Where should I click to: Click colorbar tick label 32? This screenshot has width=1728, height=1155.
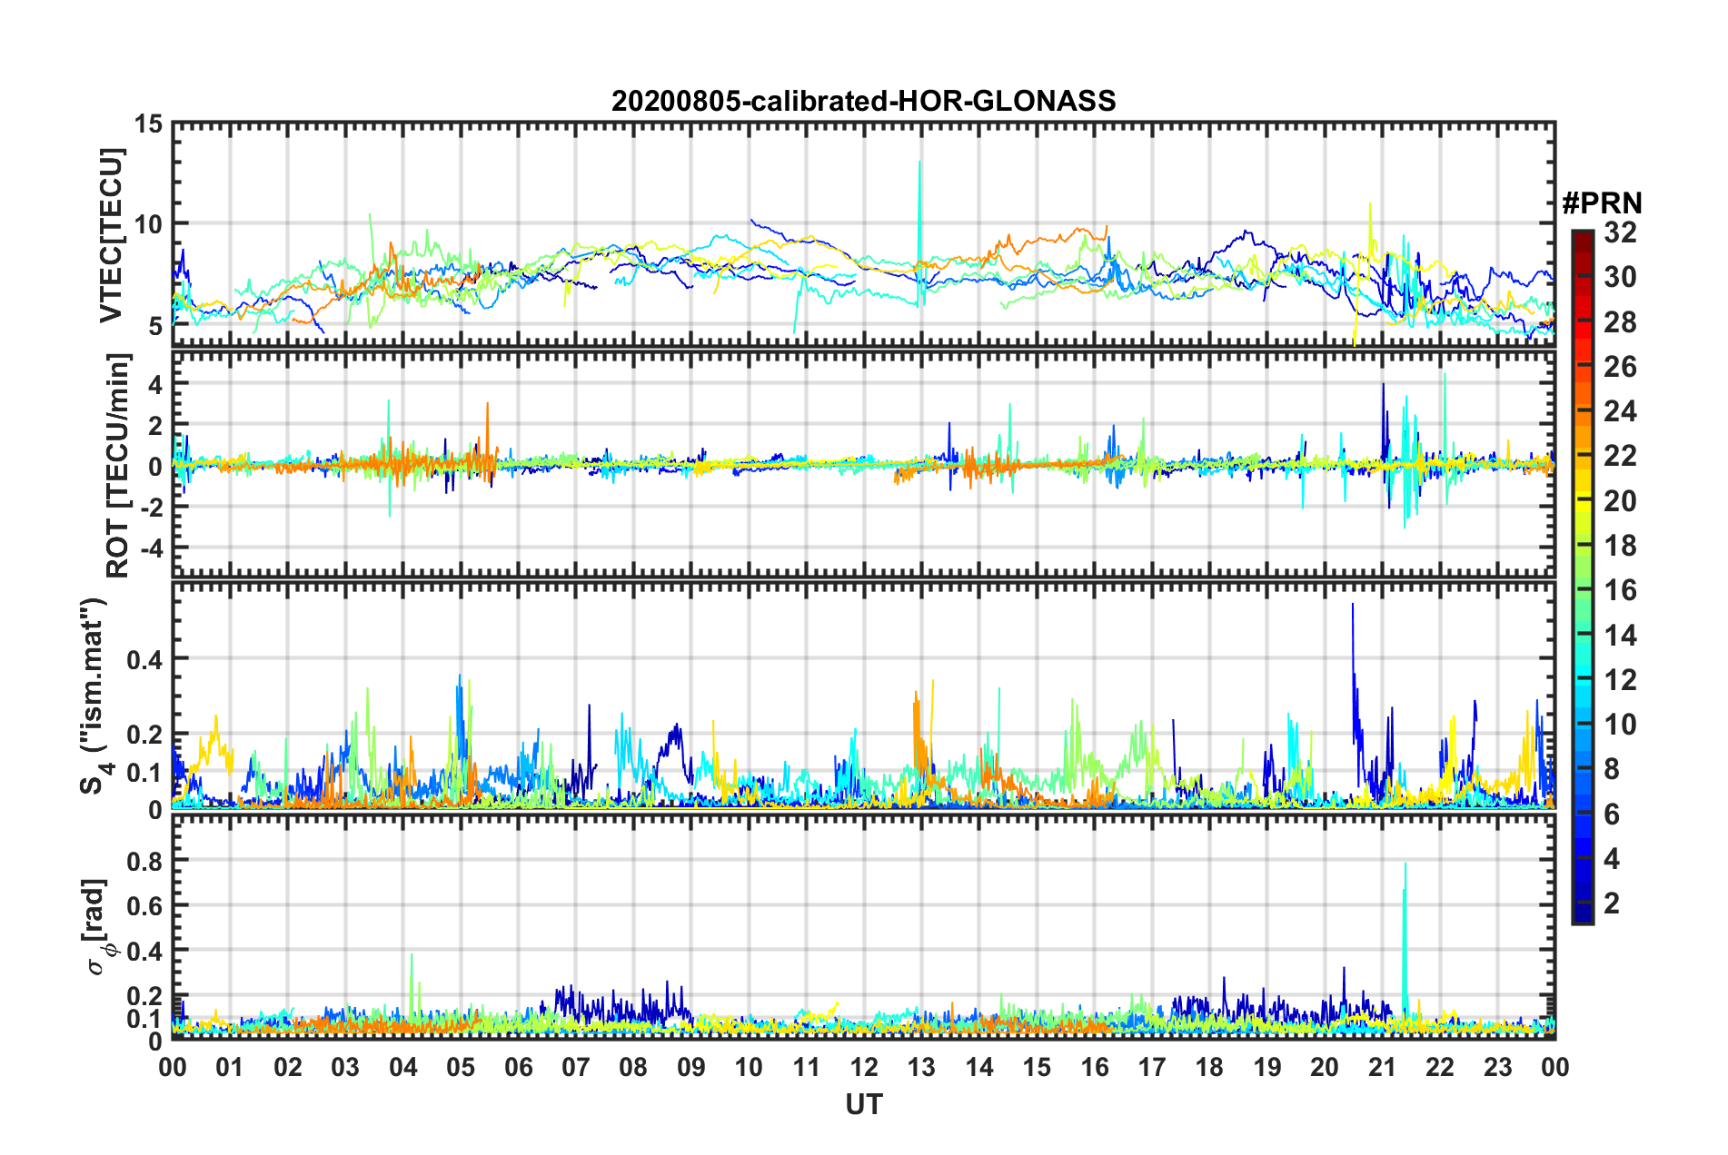coord(1621,232)
